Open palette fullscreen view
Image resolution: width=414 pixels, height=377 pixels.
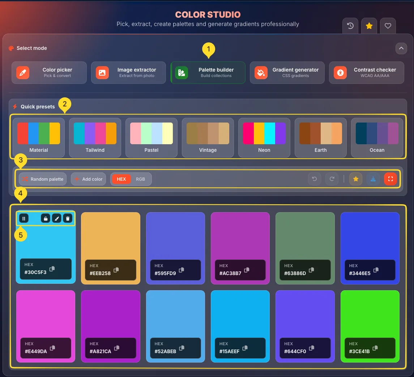pos(390,179)
